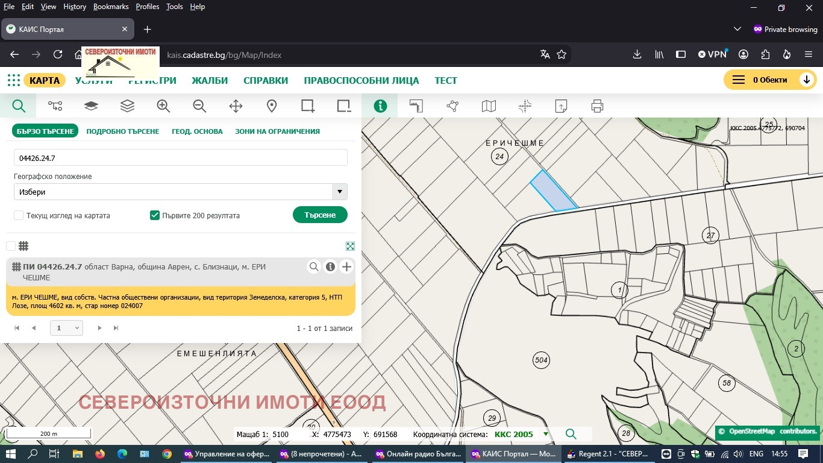
Task: Activate the info identify tool
Action: coord(380,106)
